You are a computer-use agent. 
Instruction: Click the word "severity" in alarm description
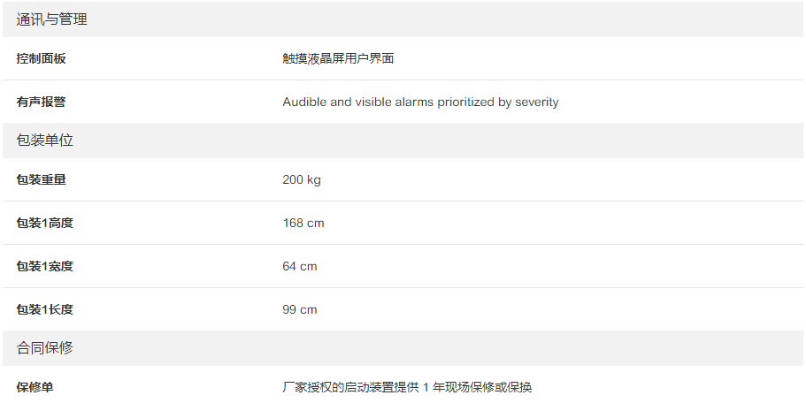point(536,103)
